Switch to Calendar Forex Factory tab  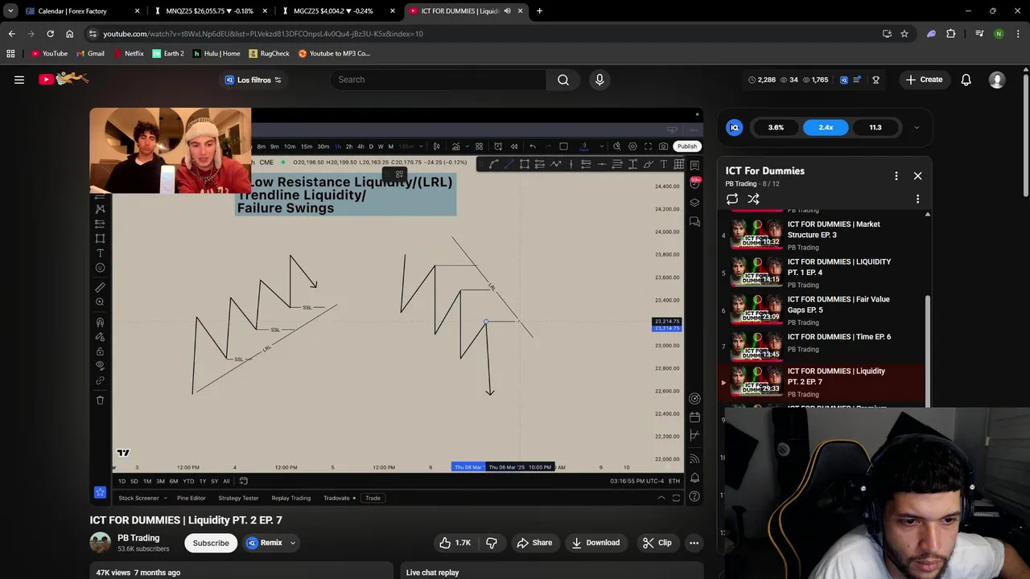click(x=83, y=11)
